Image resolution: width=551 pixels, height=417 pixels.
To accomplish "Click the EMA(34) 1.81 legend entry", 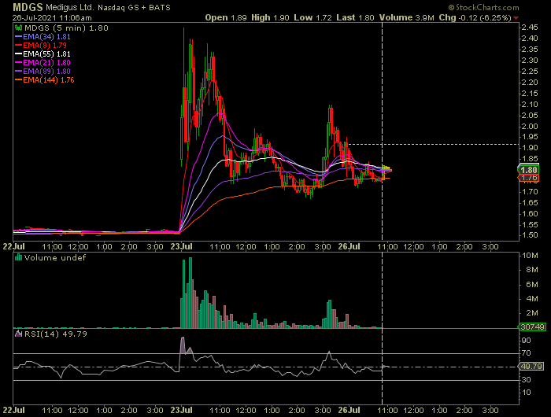I will (x=43, y=36).
